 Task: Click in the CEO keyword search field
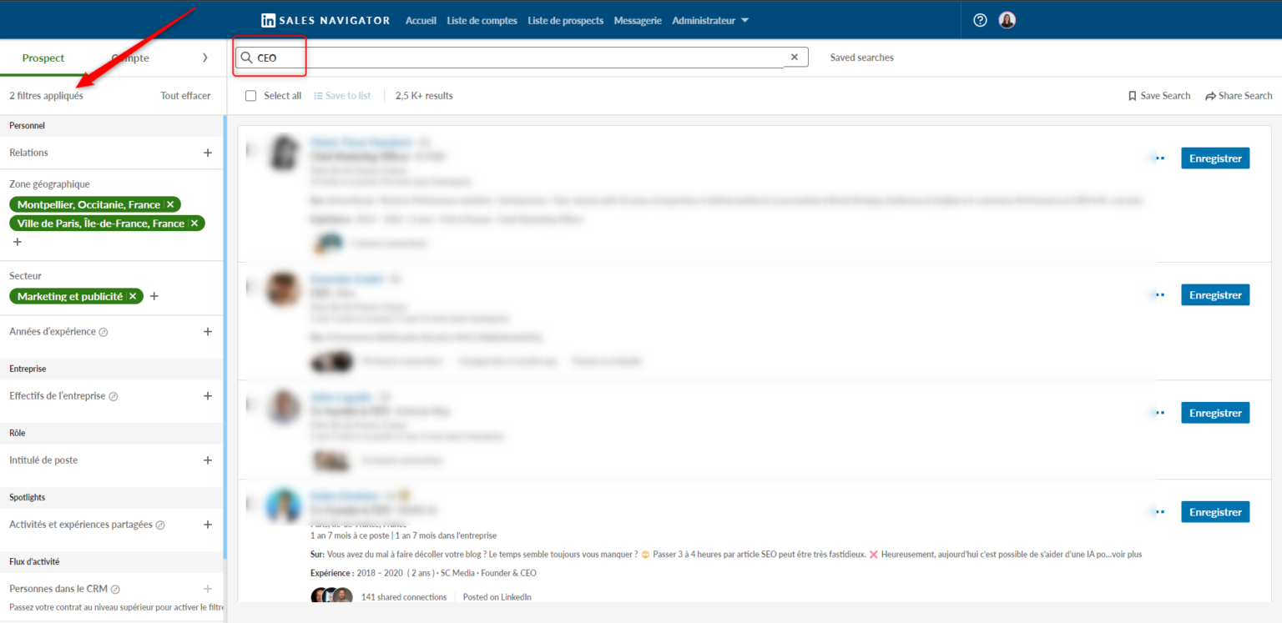522,58
